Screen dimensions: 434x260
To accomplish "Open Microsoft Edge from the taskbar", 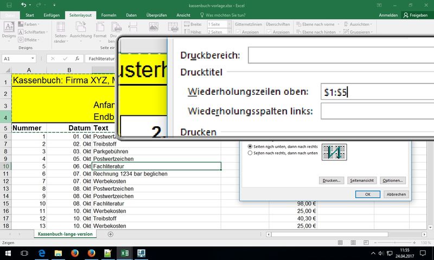I will pyautogui.click(x=41, y=253).
